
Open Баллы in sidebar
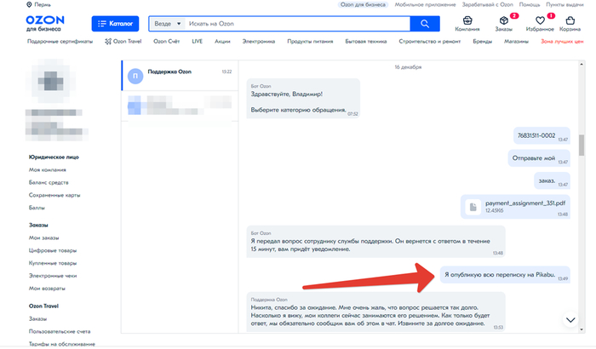pos(37,208)
